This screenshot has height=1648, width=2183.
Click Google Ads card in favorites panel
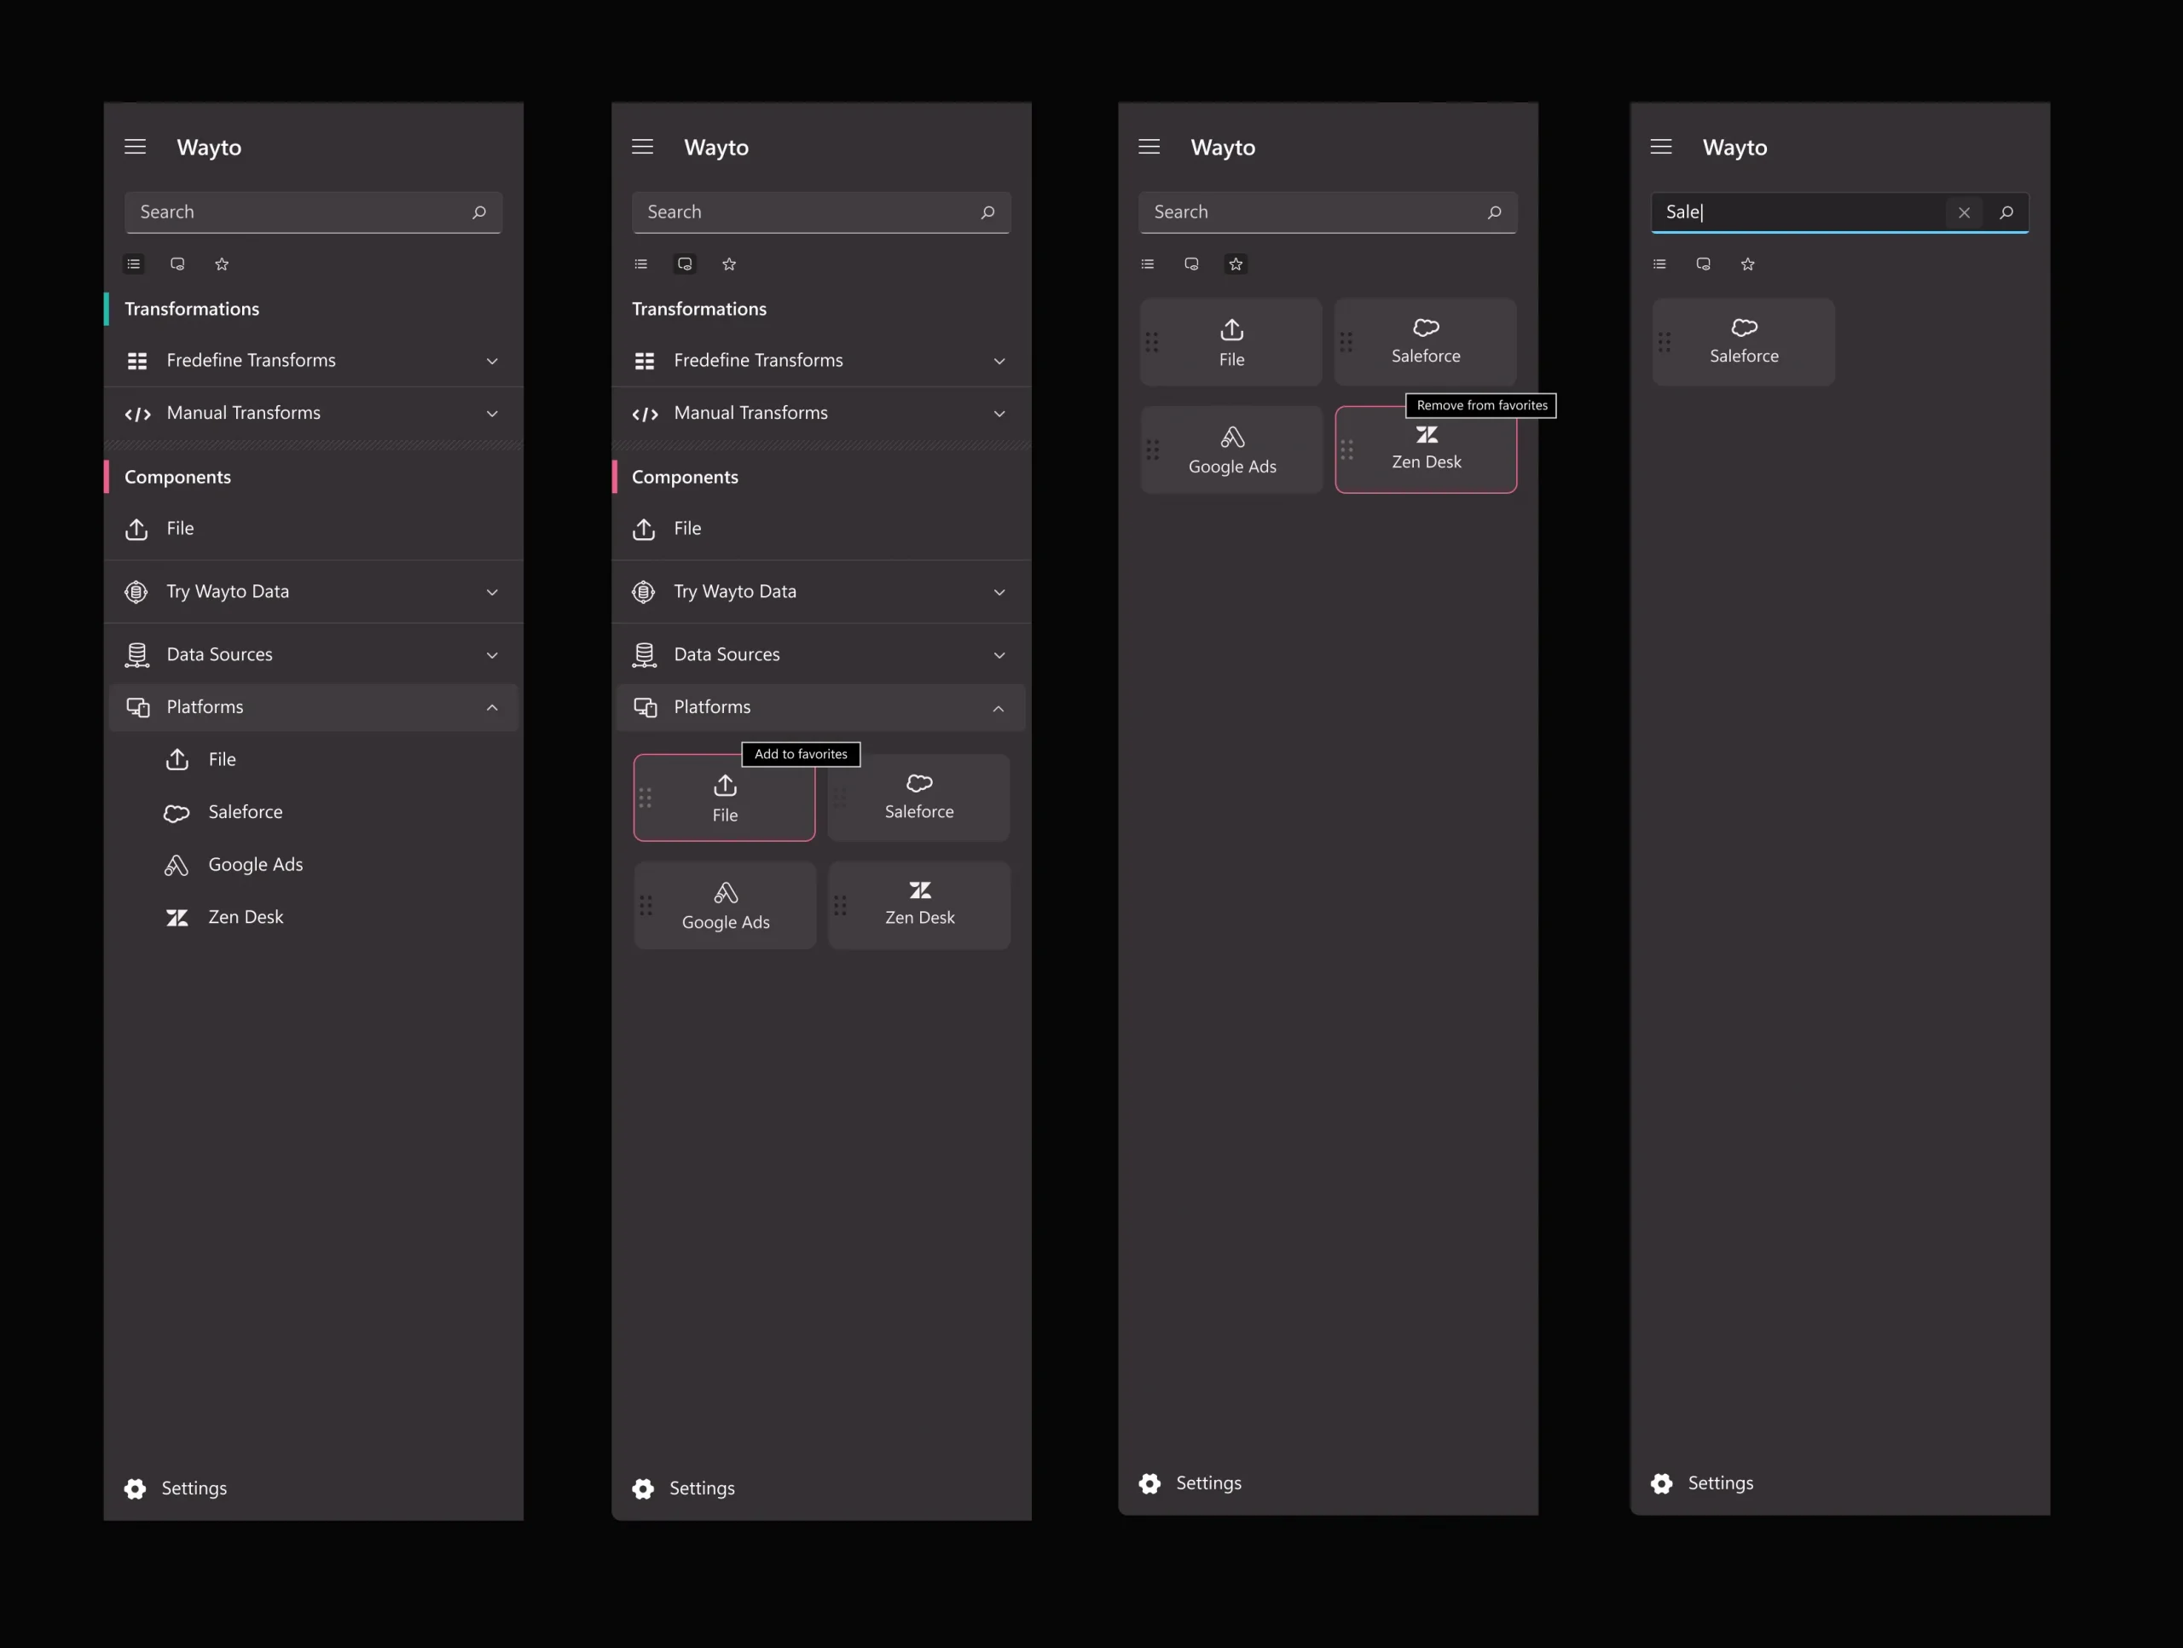click(x=1230, y=450)
